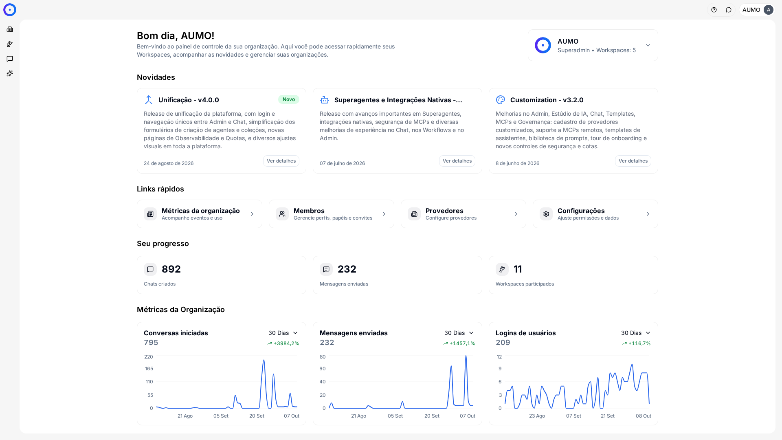Click the Mensagens enviadas message icon
This screenshot has height=440, width=782.
tap(326, 269)
